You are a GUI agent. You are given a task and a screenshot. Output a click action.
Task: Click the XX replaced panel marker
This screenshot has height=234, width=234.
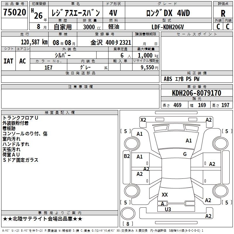coord(165,195)
